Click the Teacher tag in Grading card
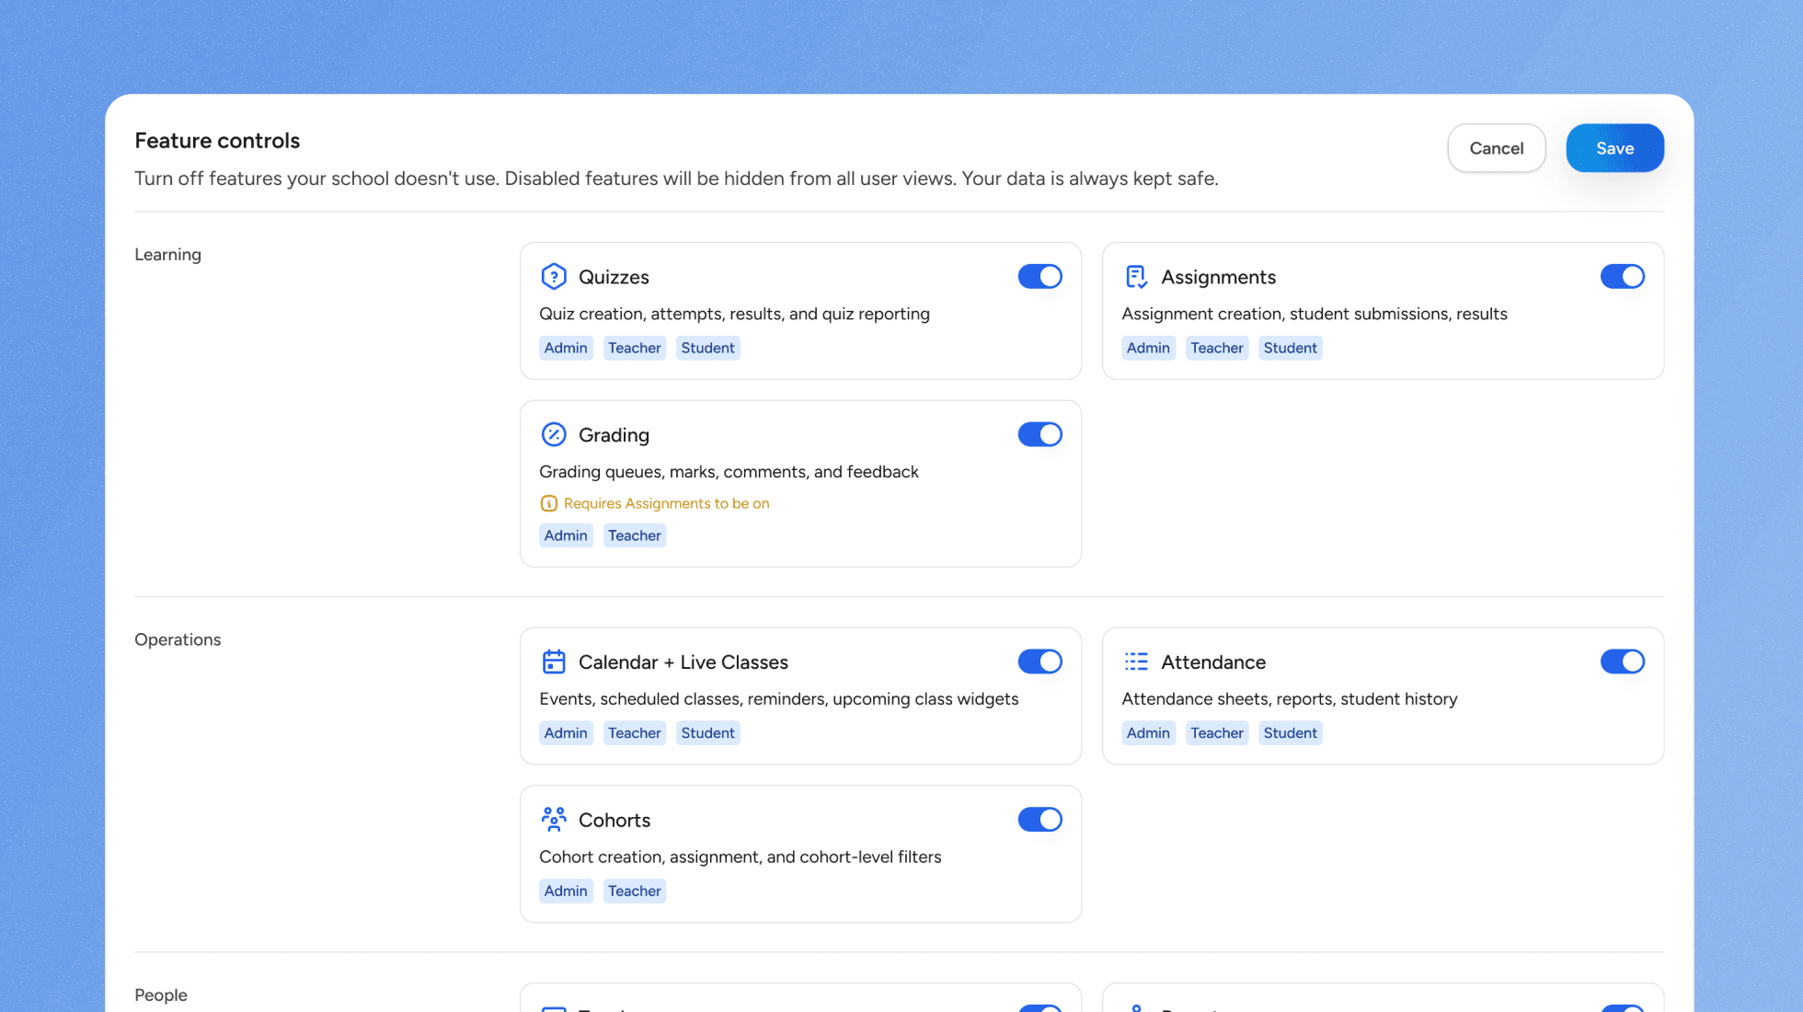 tap(634, 535)
